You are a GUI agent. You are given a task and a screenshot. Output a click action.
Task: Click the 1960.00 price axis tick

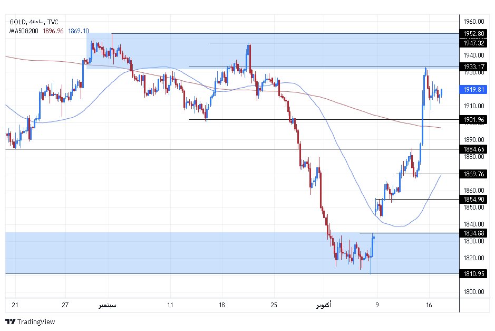[473, 22]
